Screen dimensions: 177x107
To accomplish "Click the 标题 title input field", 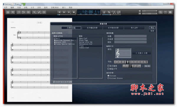I will point(130,36).
